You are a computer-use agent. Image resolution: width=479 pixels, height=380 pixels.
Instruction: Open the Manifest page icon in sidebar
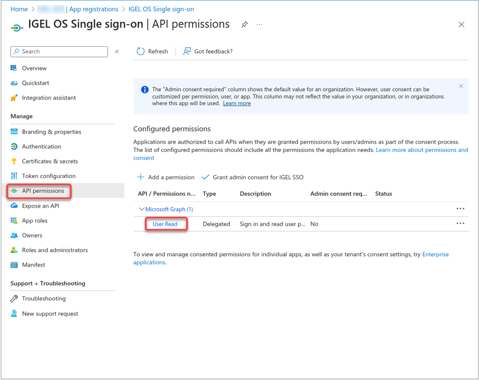(14, 265)
